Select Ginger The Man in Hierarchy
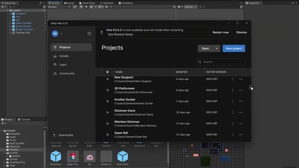This screenshot has width=299, height=168. 24,29
